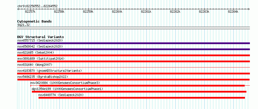Screen dimensions: 258x109
Task: Click the esv3891689 (Suktitipat2014) label
Action: (41, 59)
